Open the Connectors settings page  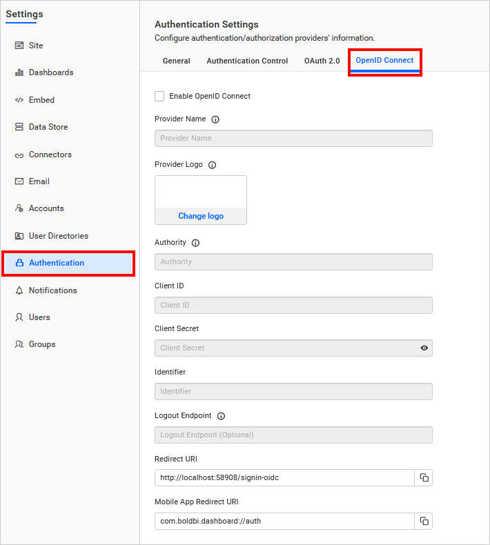(50, 155)
